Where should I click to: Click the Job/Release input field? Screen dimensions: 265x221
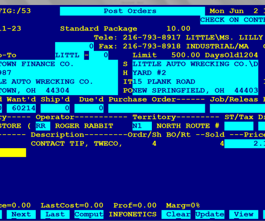coord(237,108)
